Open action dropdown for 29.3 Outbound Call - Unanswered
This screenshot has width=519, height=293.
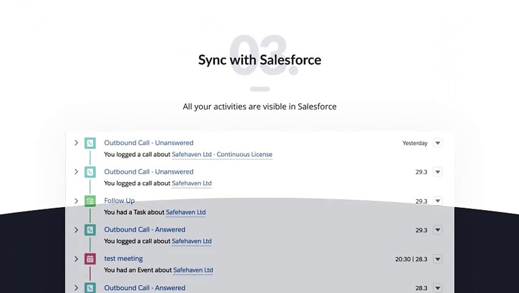pos(438,172)
